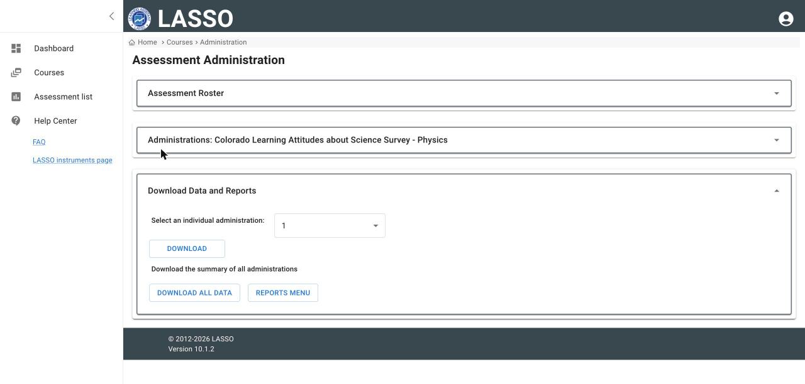Click the Courses stack icon

(16, 73)
